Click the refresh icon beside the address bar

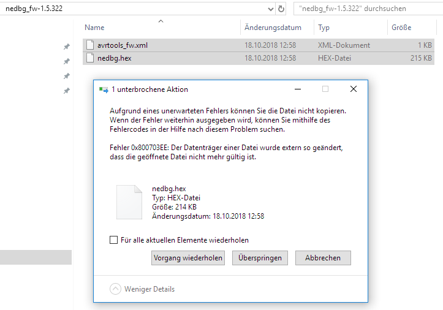click(281, 9)
